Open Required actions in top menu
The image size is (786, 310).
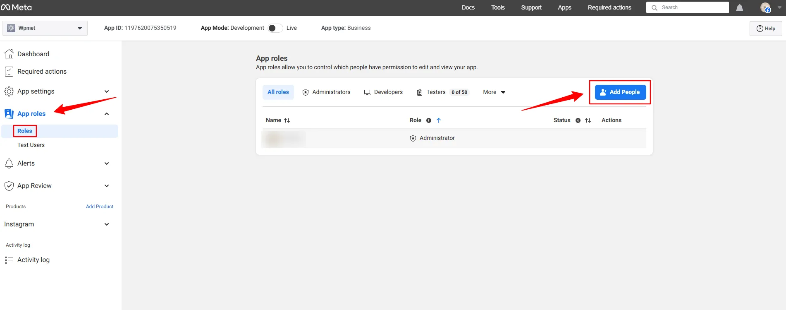coord(609,7)
